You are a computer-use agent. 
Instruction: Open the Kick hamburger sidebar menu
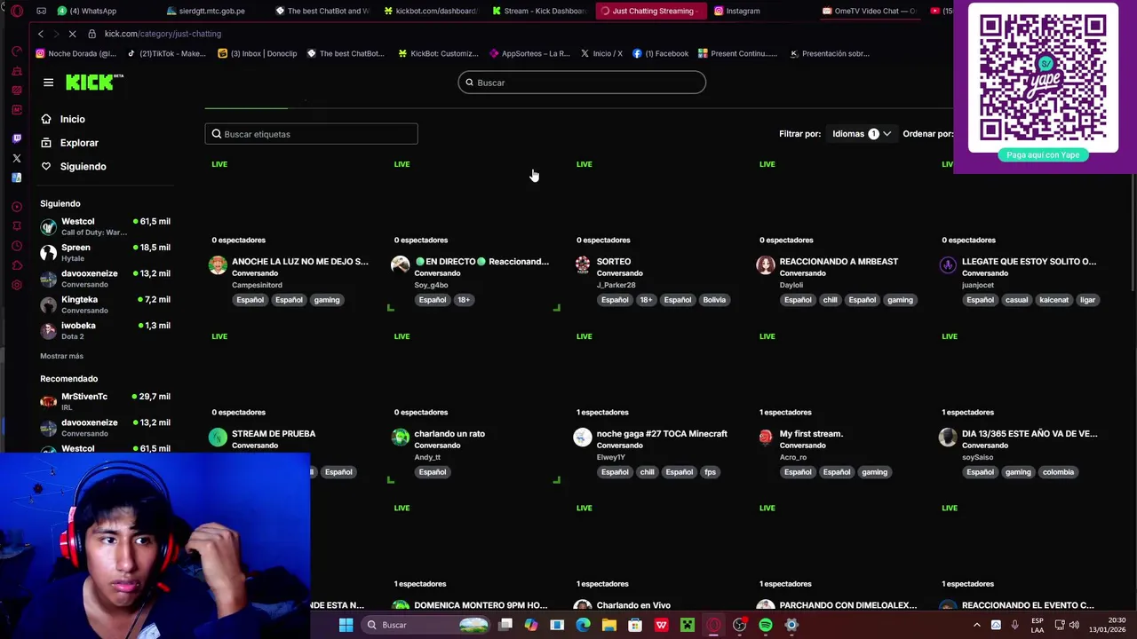[48, 83]
